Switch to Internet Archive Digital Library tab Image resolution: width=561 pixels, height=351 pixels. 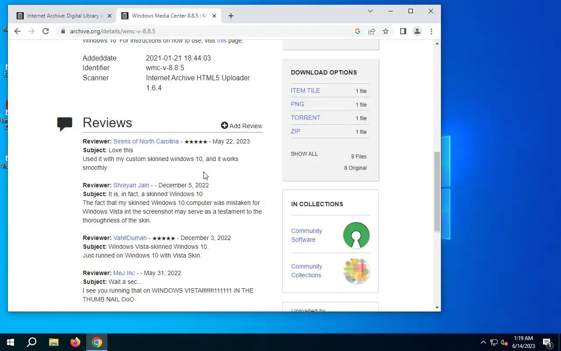coord(64,16)
